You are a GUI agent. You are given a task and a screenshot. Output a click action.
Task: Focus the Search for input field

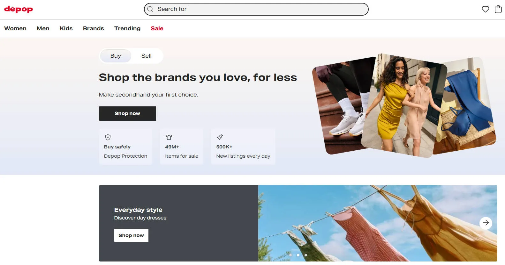coord(256,9)
